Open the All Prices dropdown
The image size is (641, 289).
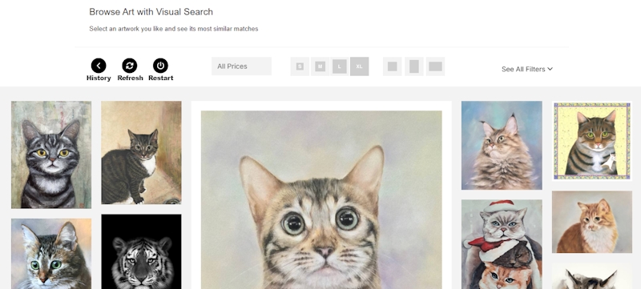click(x=242, y=66)
